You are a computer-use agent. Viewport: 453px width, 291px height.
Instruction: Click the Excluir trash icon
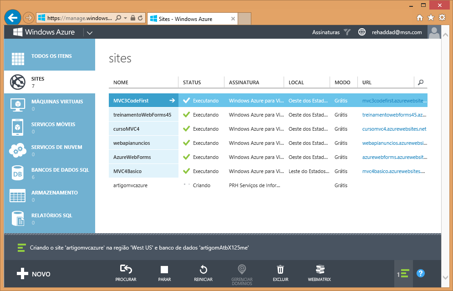pos(280,269)
